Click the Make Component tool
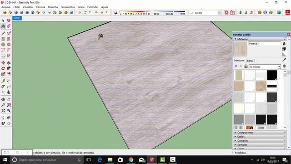Screen dimensions: 291x164 (9, 20)
